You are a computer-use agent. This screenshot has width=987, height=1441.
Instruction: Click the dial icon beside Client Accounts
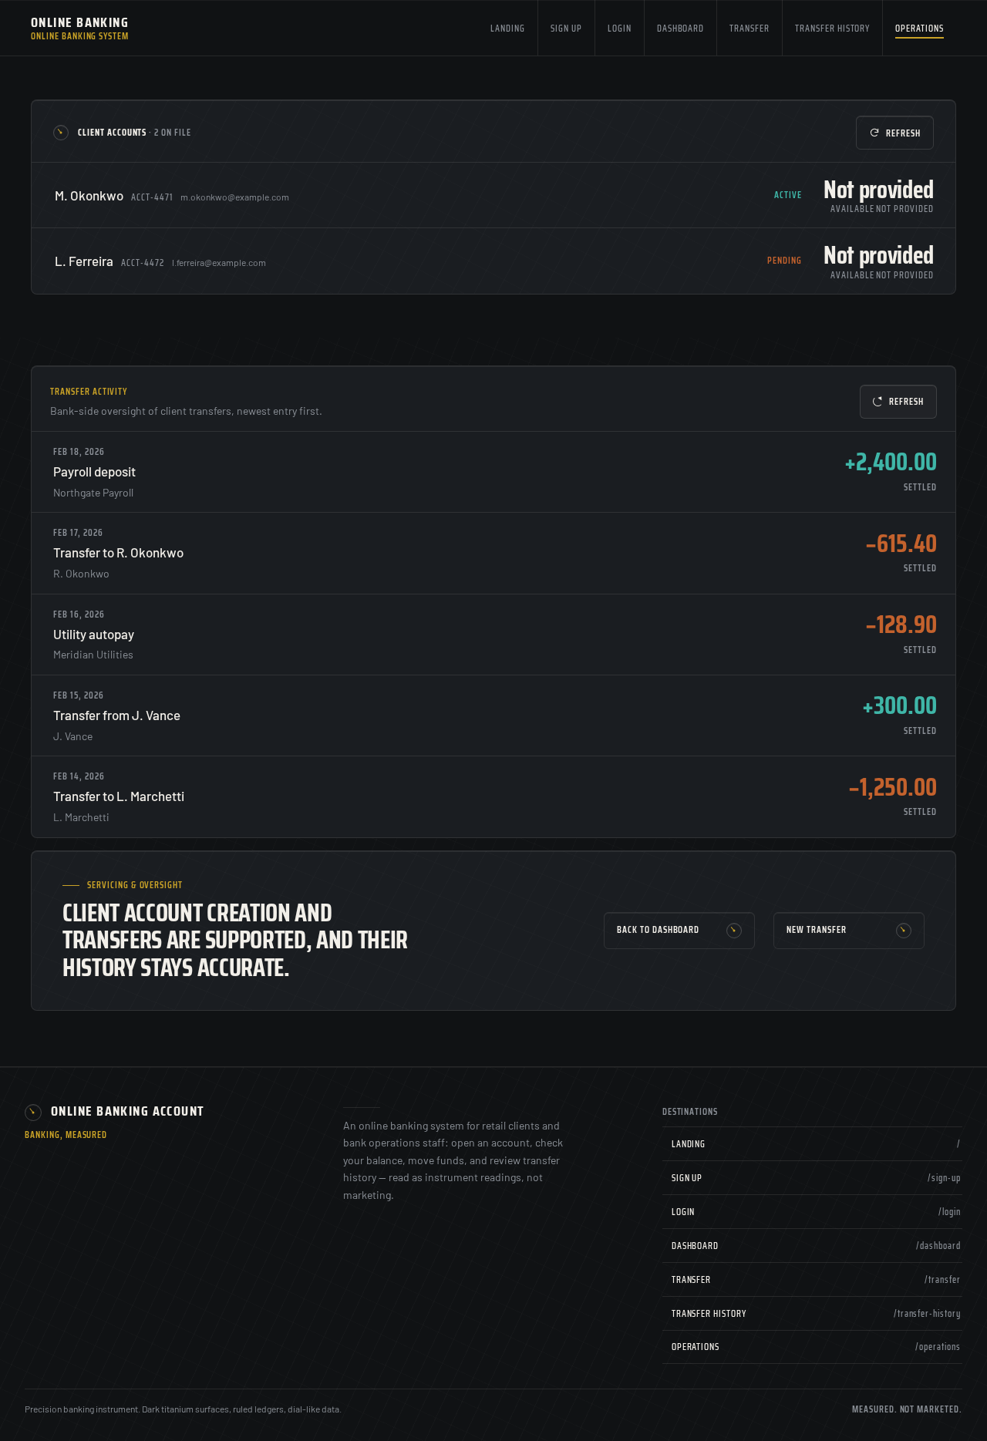pos(61,133)
